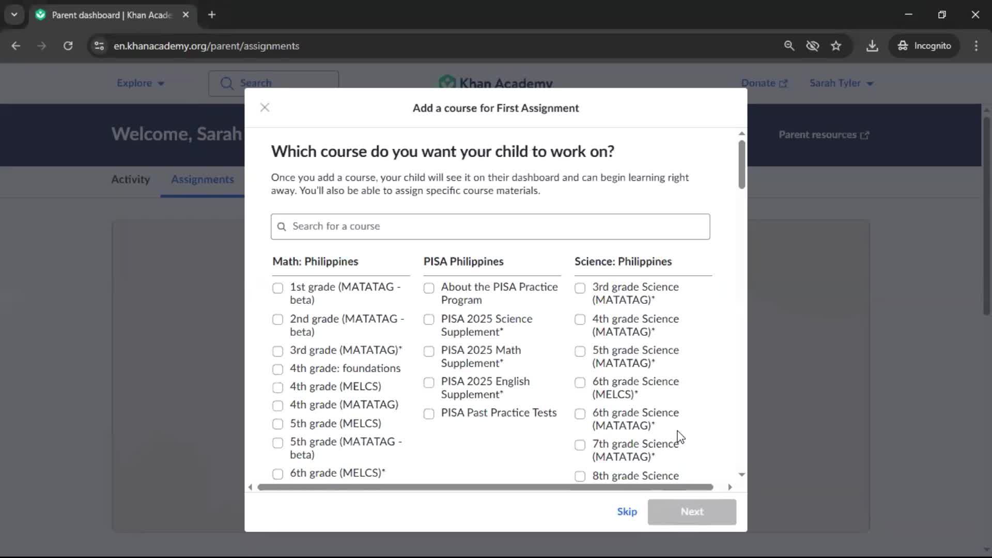The image size is (992, 558).
Task: Click the page search magnifier icon
Action: pos(227,83)
